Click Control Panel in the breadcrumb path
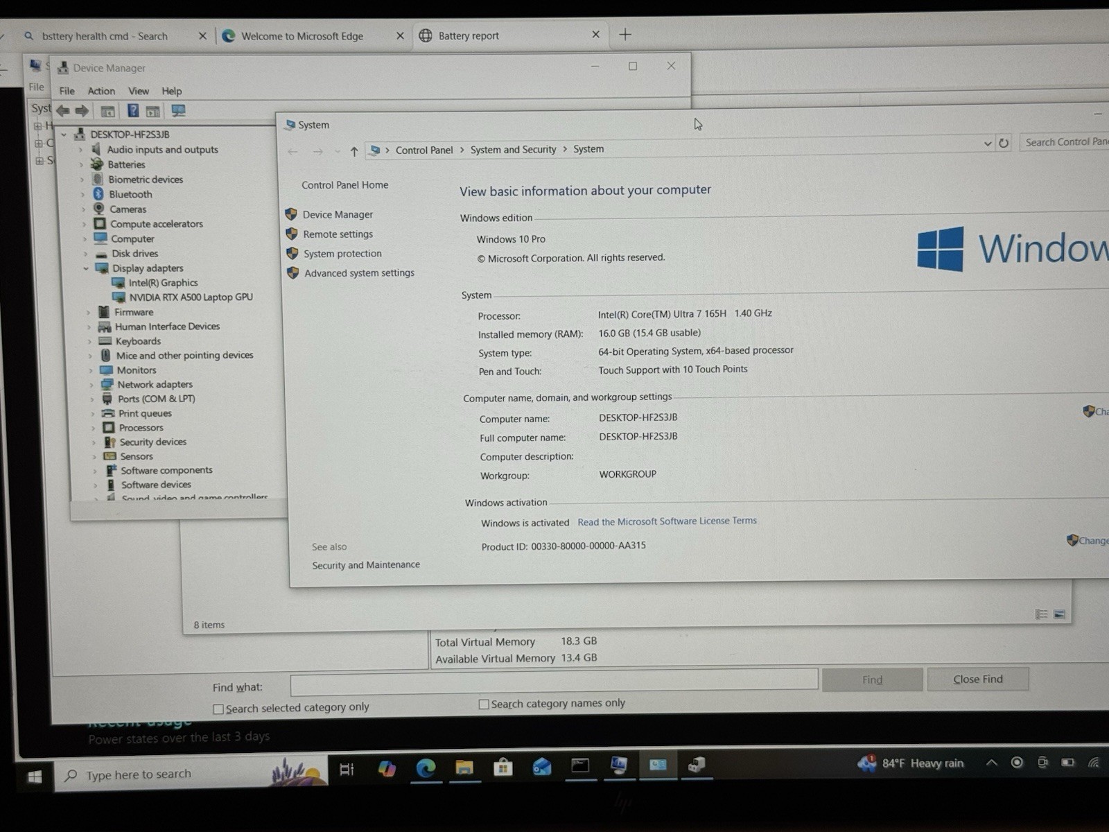This screenshot has width=1109, height=832. 424,150
